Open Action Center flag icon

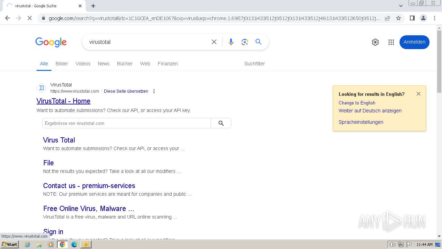(409, 245)
